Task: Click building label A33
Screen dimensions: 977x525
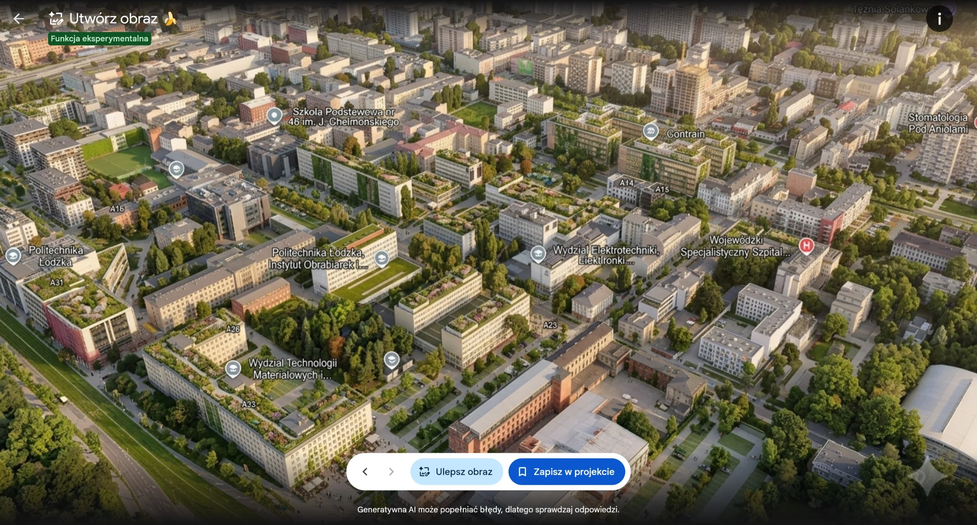Action: [249, 404]
